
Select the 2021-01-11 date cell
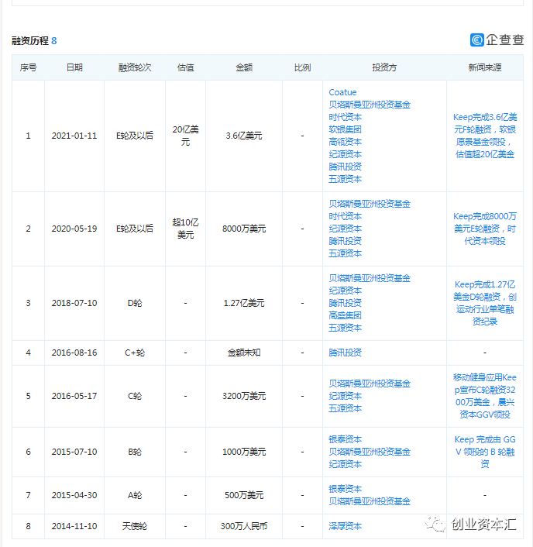coord(74,136)
